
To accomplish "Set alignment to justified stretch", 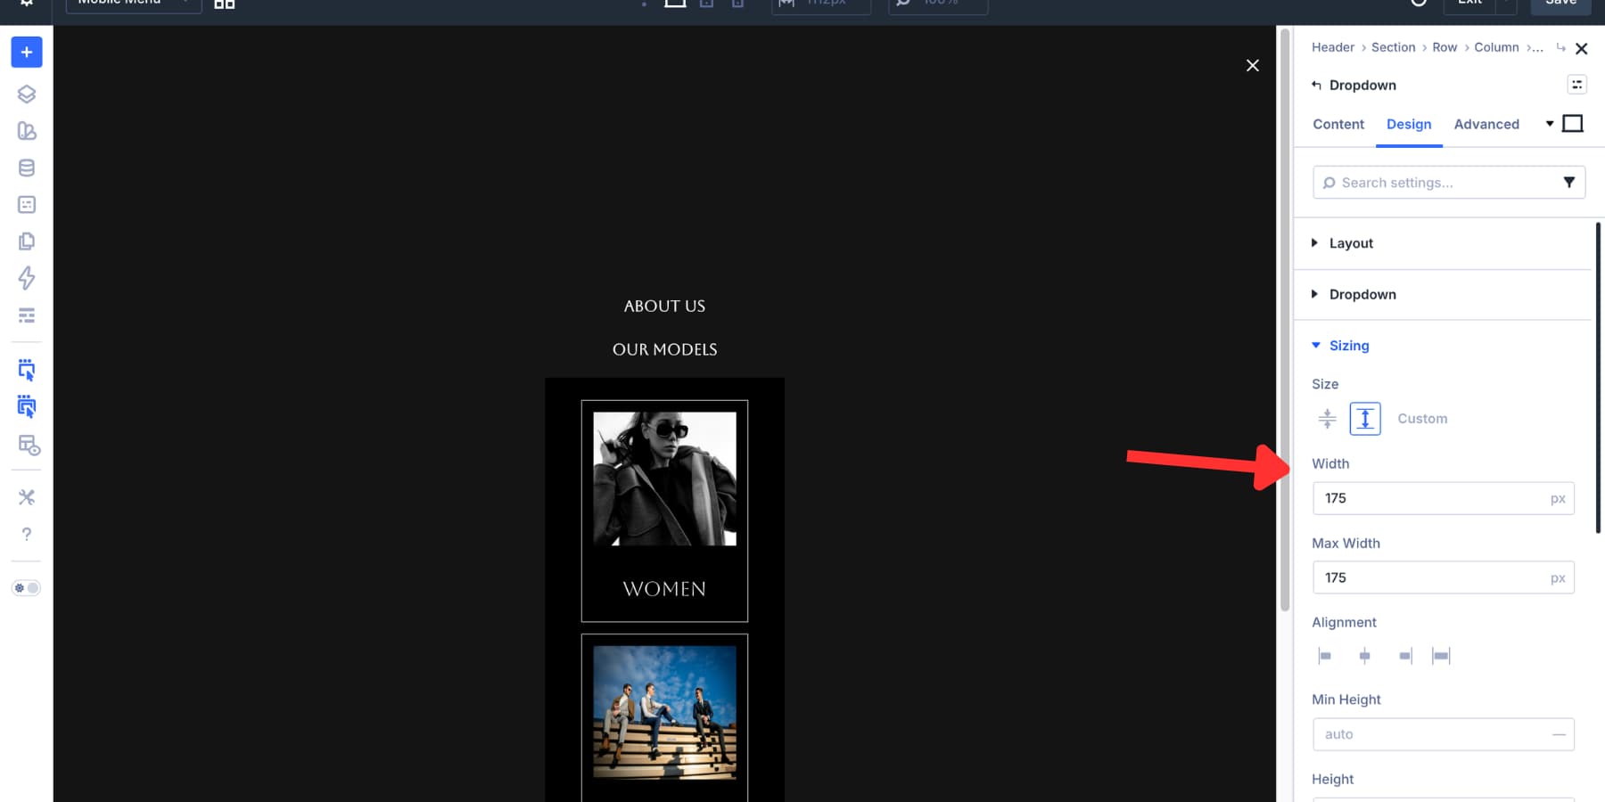I will 1441,656.
